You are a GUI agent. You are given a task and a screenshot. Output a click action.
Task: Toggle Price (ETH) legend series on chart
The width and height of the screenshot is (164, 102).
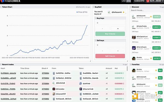coord(82,12)
